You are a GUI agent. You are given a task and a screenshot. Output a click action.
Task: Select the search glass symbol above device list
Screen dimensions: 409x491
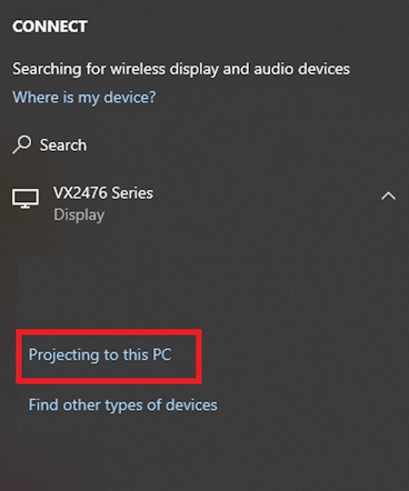(x=21, y=145)
